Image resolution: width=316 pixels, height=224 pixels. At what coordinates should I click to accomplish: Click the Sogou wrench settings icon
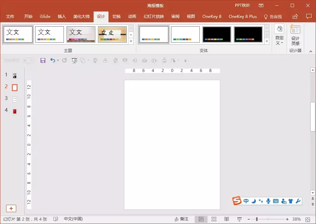(298, 201)
